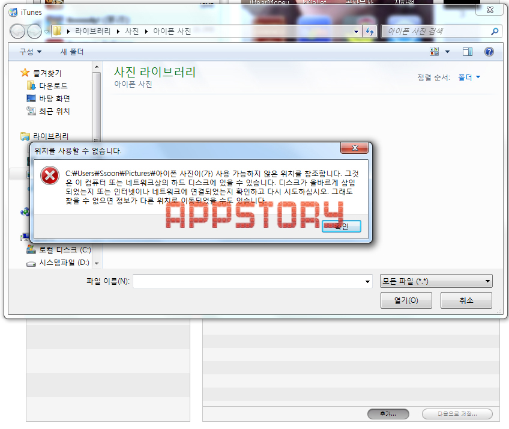Click the refresh button beside address bar
The height and width of the screenshot is (429, 509).
coord(369,31)
